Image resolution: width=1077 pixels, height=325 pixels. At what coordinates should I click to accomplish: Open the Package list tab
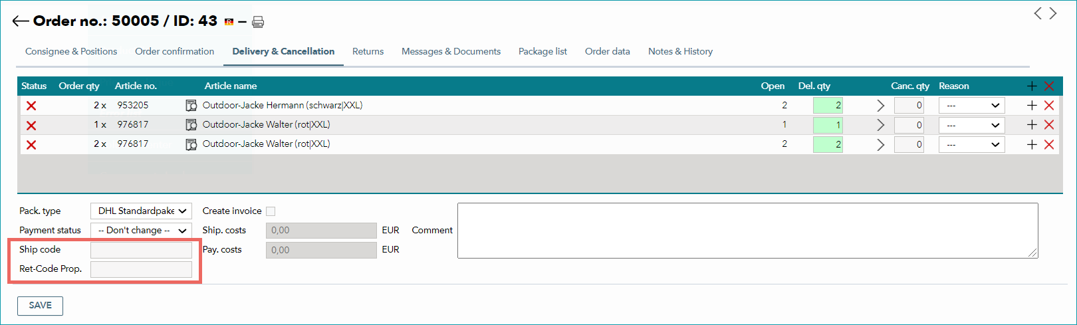pyautogui.click(x=542, y=51)
